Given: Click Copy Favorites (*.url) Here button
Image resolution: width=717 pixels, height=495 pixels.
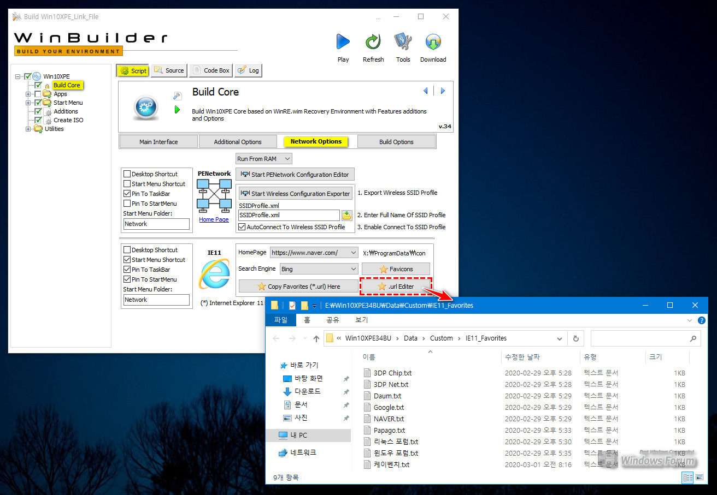Looking at the screenshot, I should (298, 286).
